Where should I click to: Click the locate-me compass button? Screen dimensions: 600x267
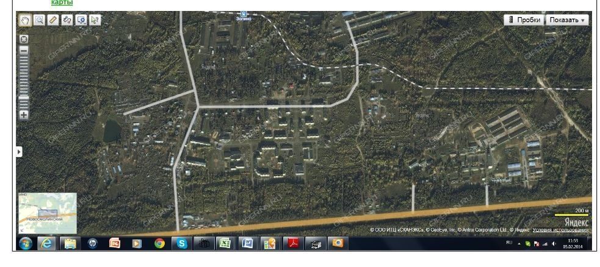tap(24, 38)
